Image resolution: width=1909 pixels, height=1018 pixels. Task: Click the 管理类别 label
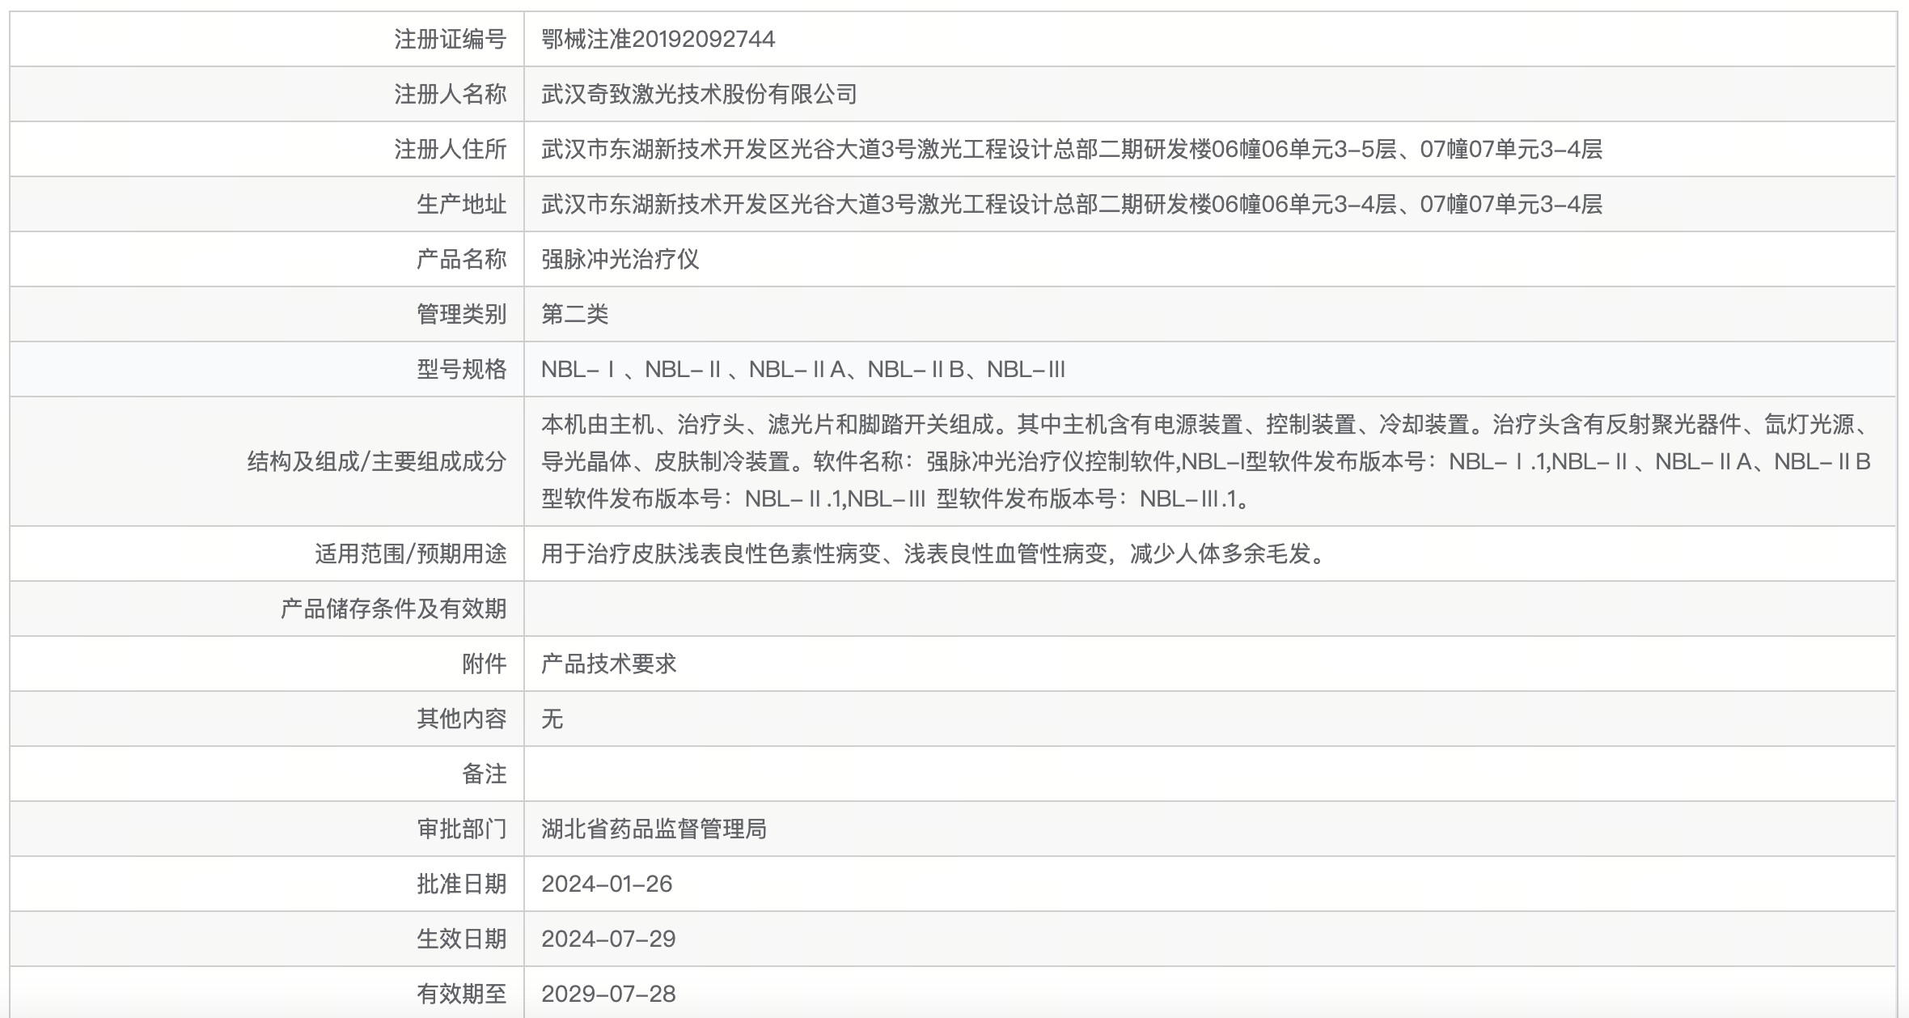point(461,314)
